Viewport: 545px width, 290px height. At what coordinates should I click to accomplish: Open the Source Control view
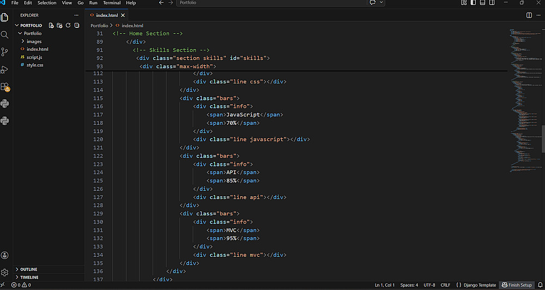pos(5,52)
